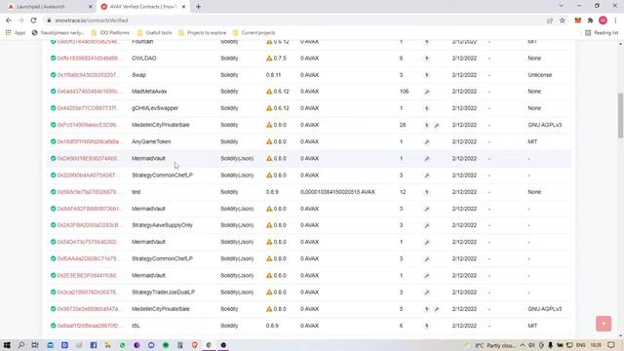Open the test contract address link
This screenshot has height=351, width=624.
[x=88, y=192]
